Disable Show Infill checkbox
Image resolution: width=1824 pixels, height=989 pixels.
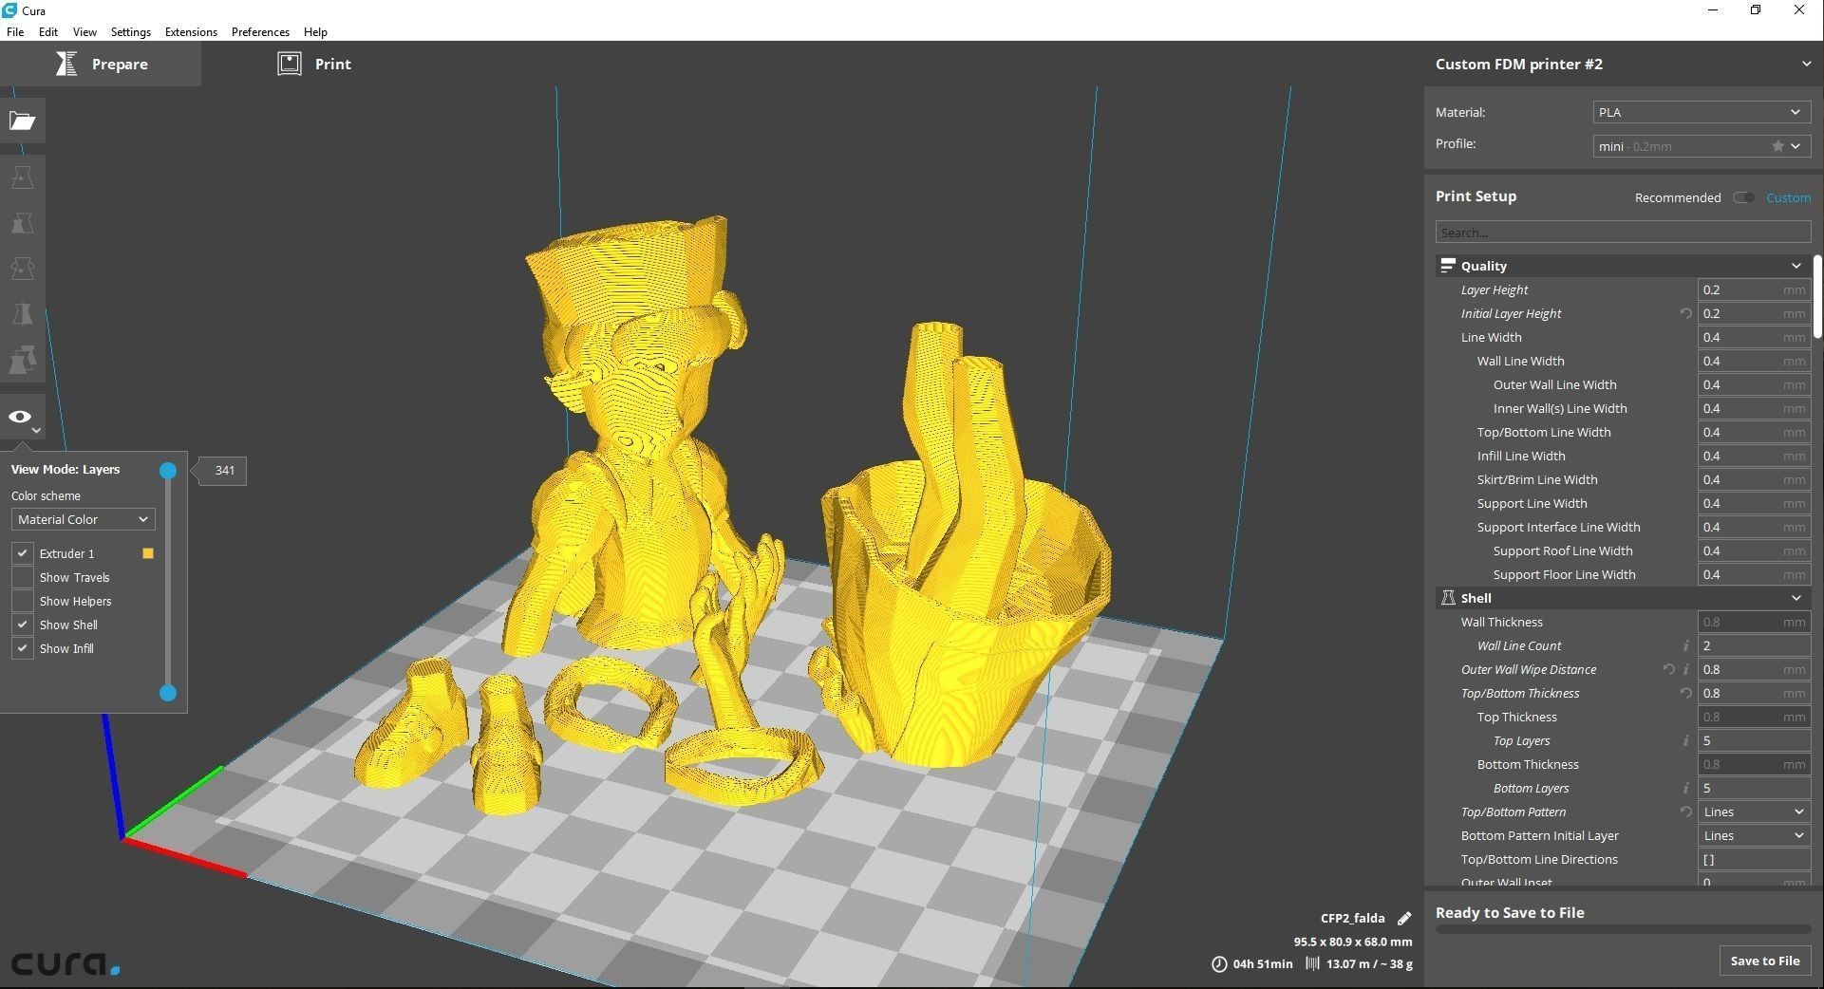point(23,648)
